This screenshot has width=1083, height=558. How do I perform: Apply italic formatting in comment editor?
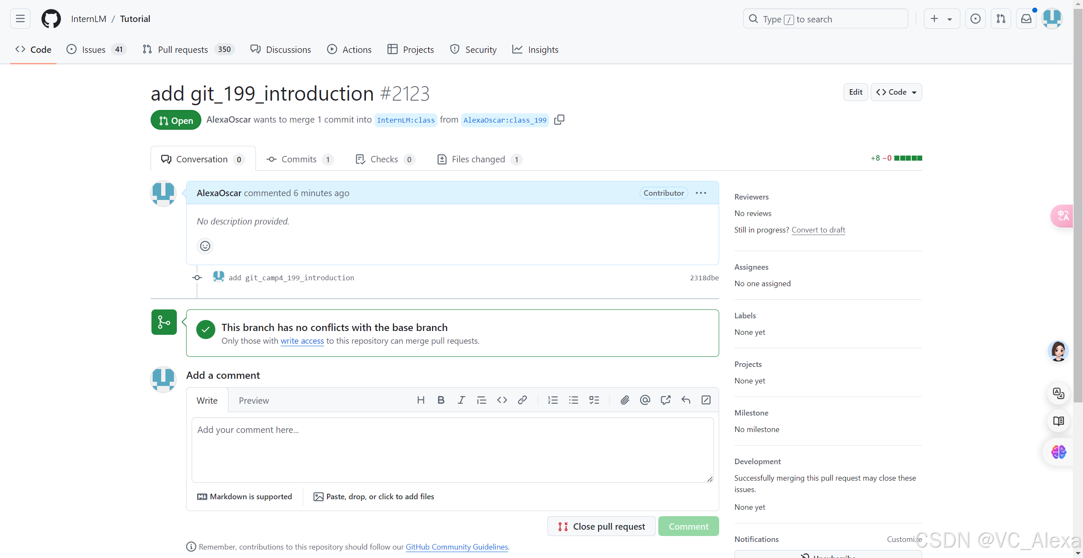(461, 400)
